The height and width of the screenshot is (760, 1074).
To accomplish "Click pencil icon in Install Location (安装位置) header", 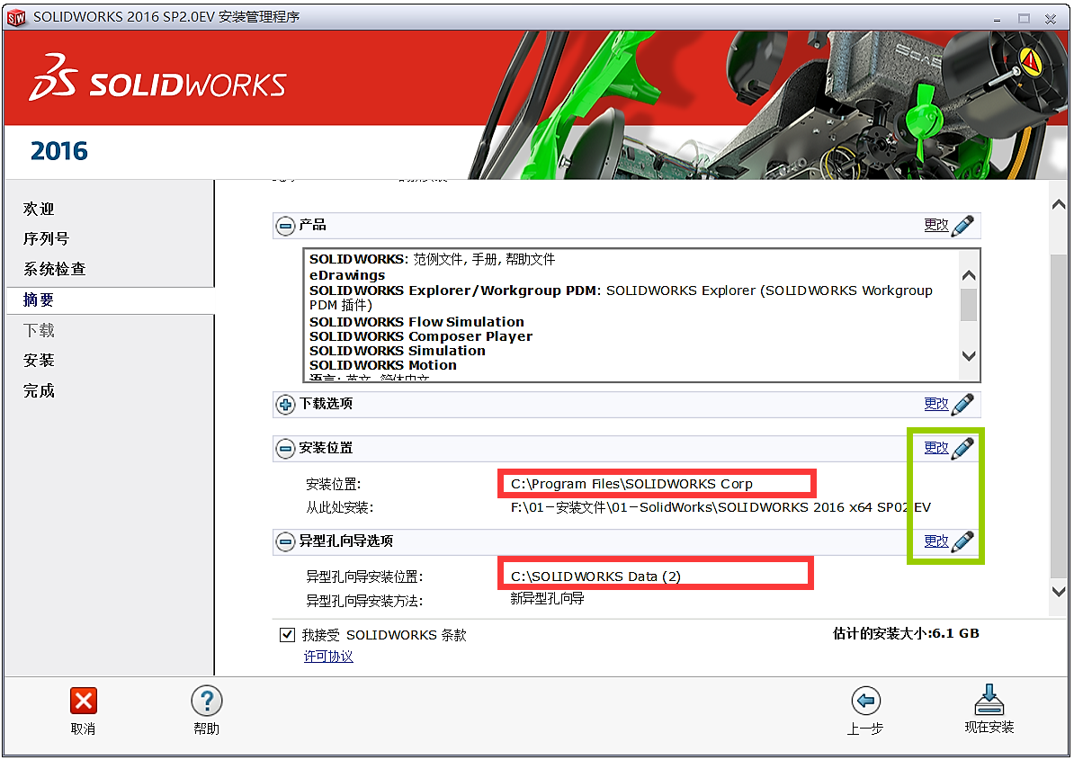I will click(962, 448).
